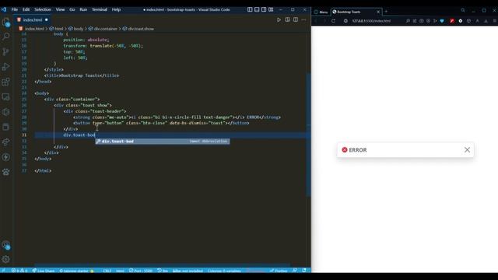This screenshot has height=280, width=498.
Task: Click the editor horizontal scrollbar
Action: pyautogui.click(x=162, y=264)
